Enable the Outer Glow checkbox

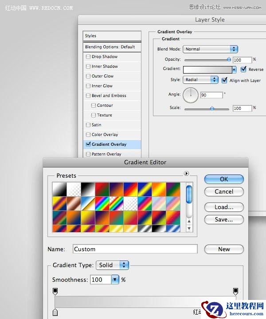click(x=88, y=76)
